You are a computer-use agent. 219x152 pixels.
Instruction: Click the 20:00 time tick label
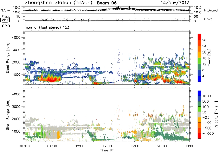click(x=162, y=146)
